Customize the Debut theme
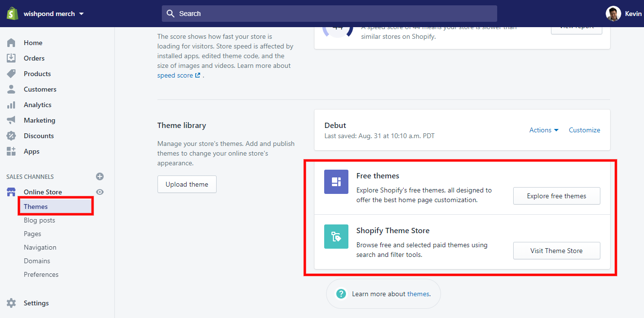 (584, 130)
